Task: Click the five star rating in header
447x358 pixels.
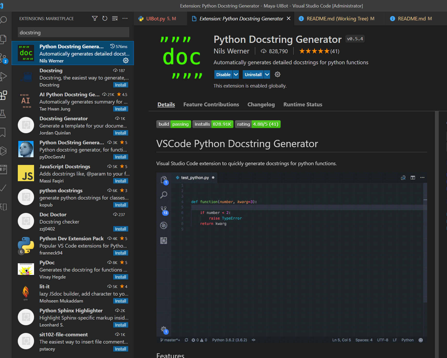Action: coord(314,51)
